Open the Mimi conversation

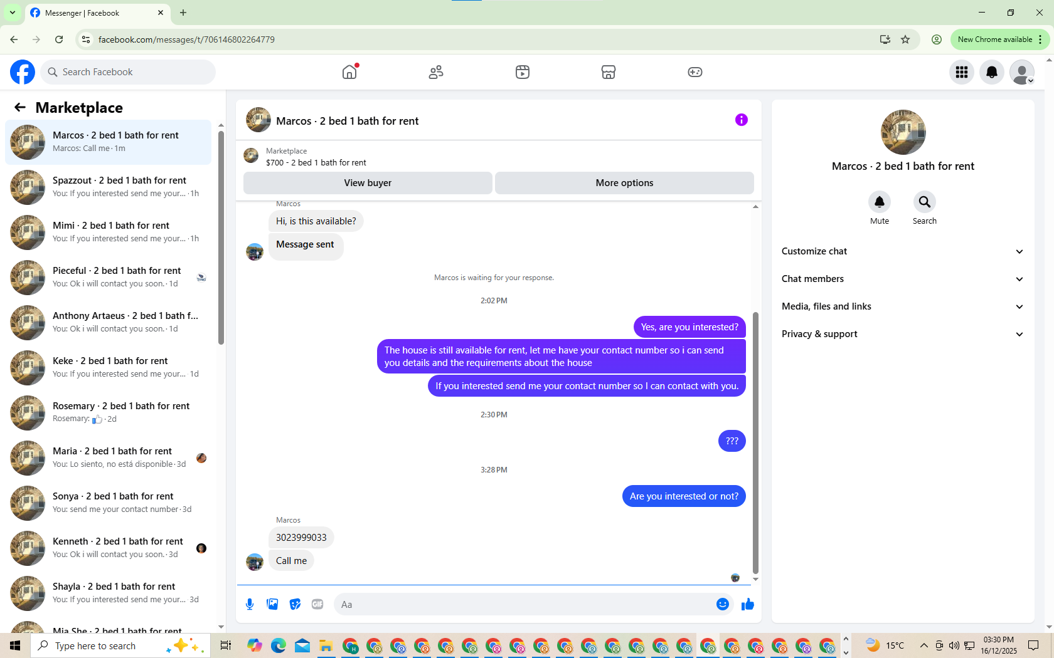pos(108,232)
